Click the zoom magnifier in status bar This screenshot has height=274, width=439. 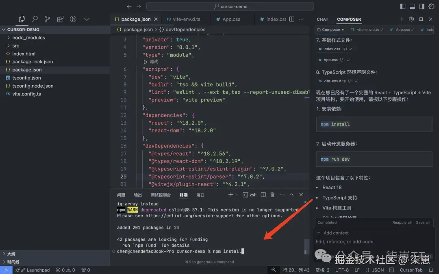pyautogui.click(x=274, y=270)
